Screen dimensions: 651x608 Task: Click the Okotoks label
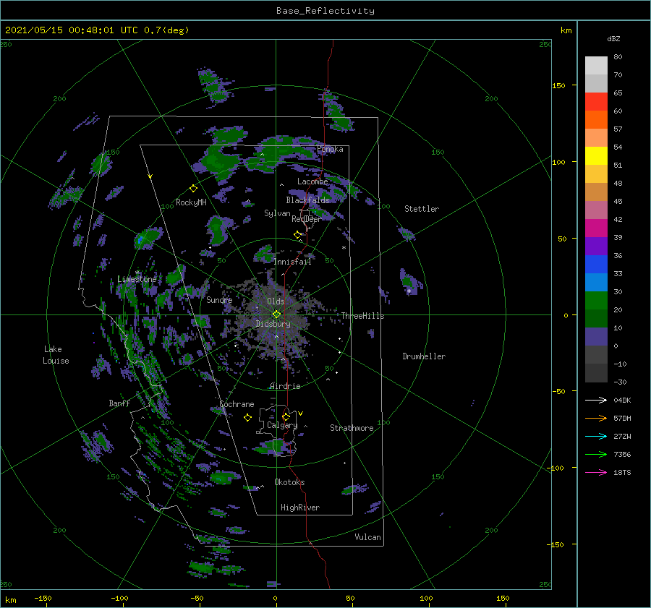click(x=289, y=482)
